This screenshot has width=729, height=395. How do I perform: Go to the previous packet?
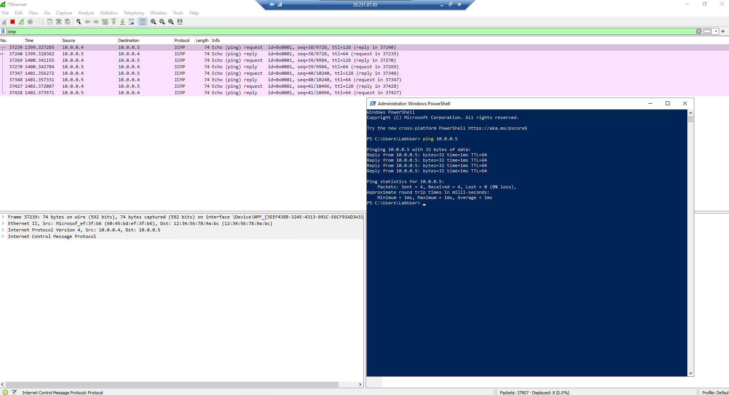[87, 22]
